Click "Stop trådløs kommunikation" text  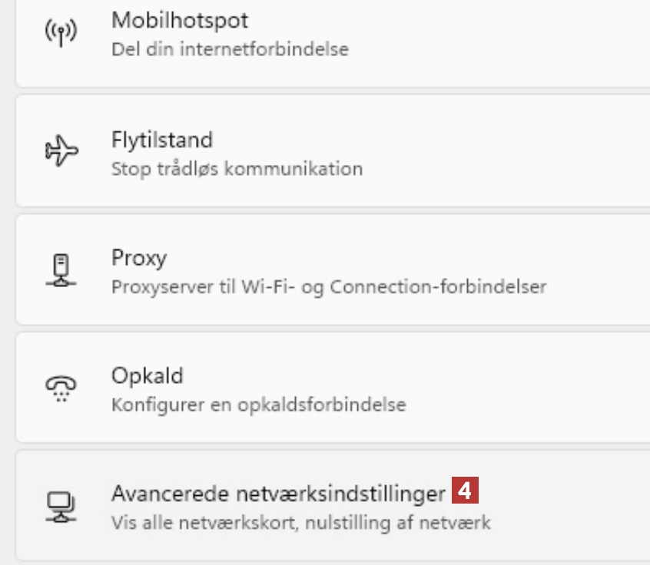(x=237, y=168)
